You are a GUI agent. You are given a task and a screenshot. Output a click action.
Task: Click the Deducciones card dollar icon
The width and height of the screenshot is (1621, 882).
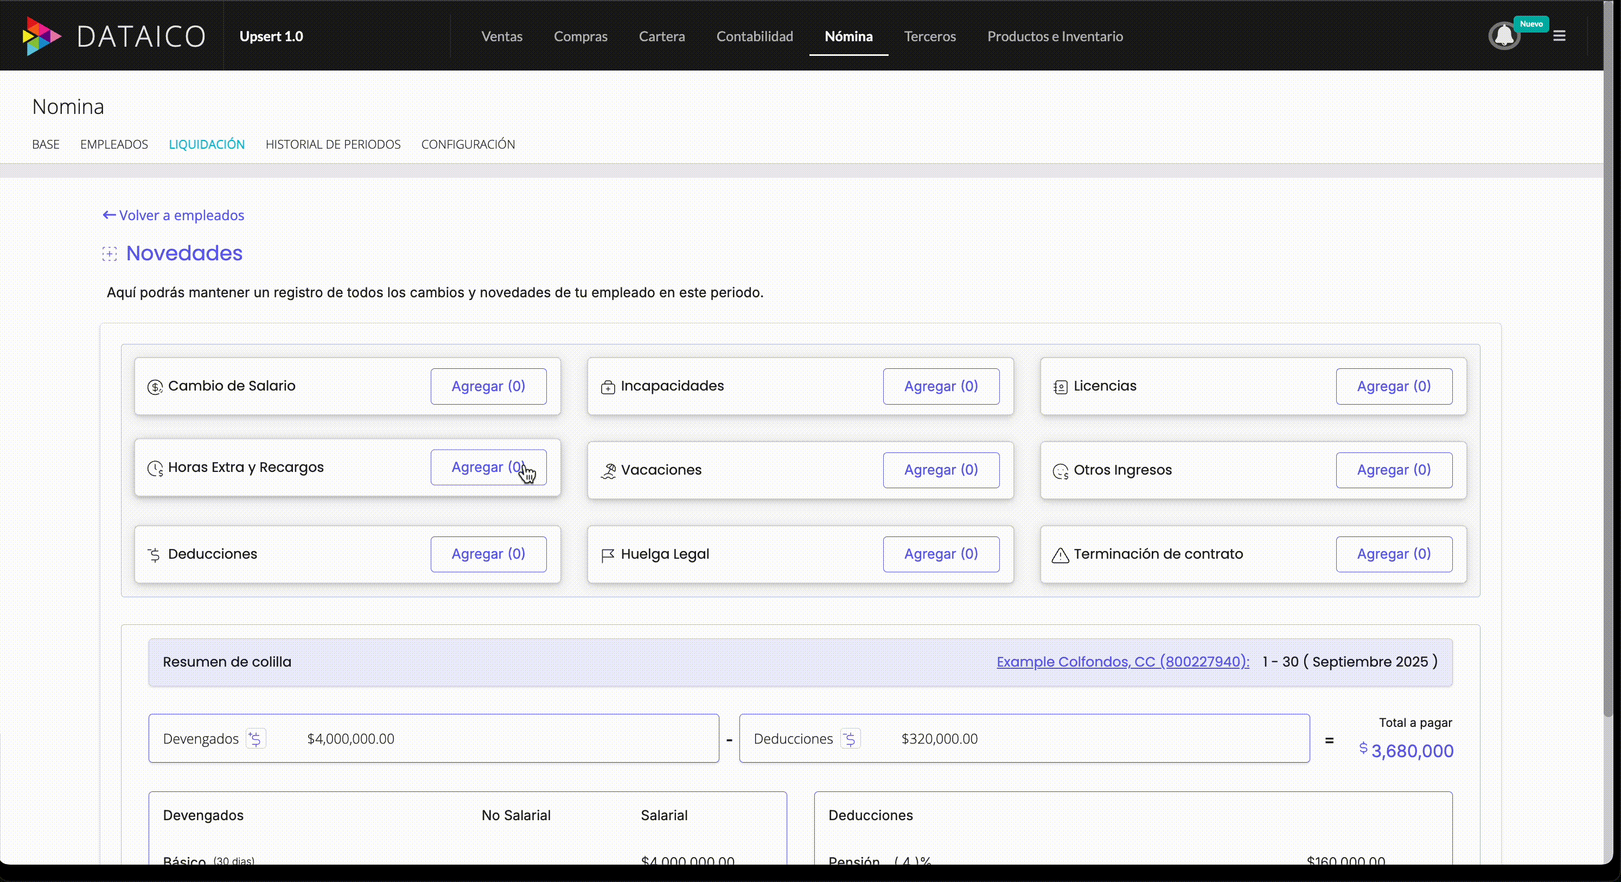154,555
